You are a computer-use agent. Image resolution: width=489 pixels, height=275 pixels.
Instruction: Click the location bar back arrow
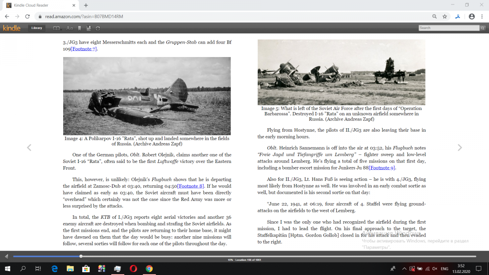(6, 256)
